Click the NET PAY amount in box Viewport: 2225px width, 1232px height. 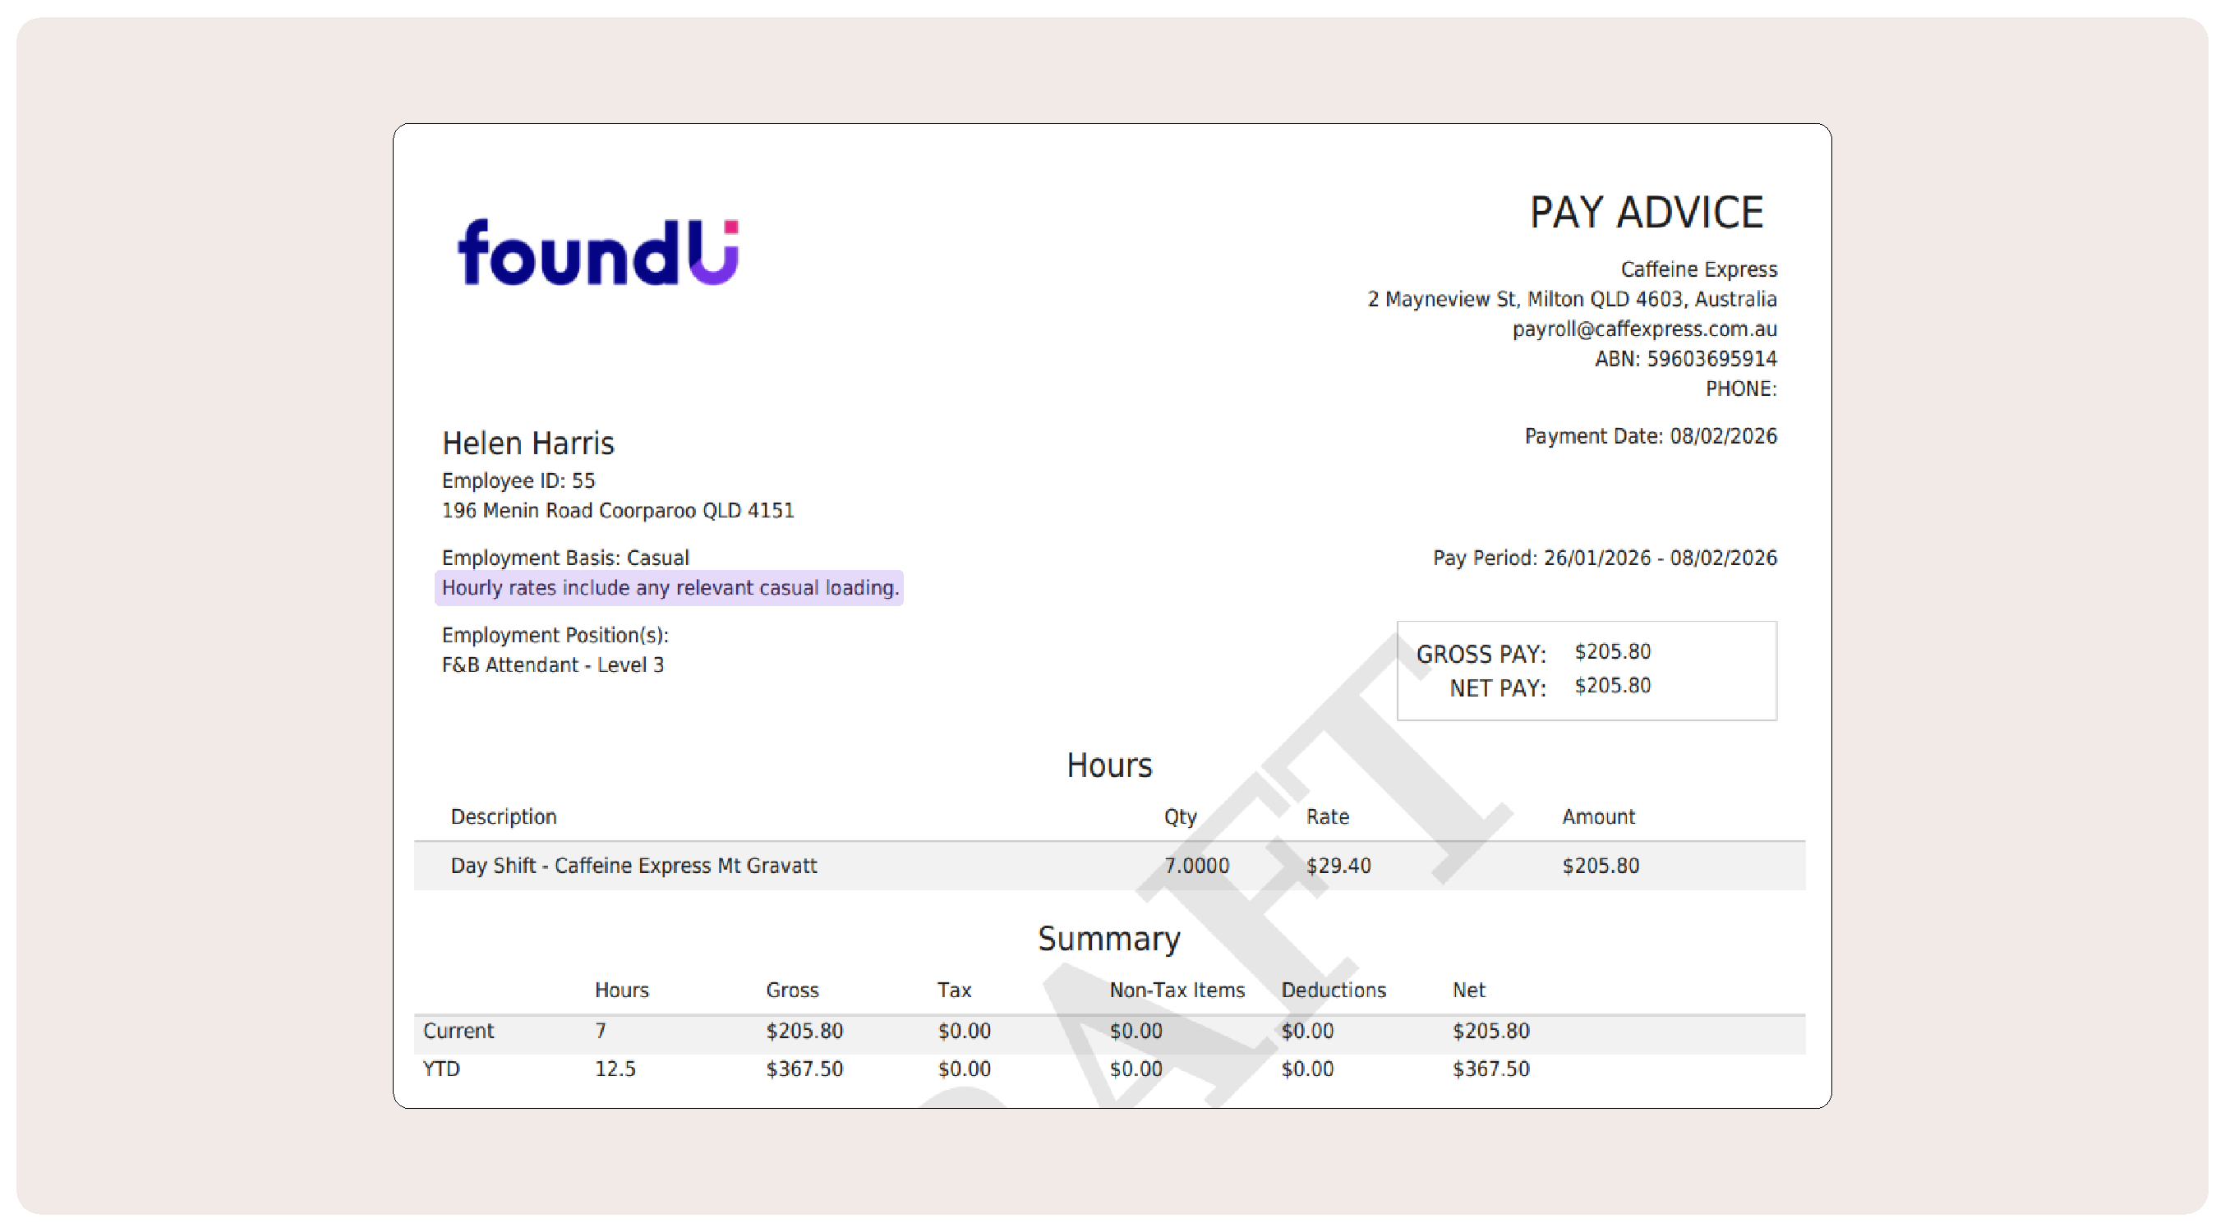(x=1612, y=686)
